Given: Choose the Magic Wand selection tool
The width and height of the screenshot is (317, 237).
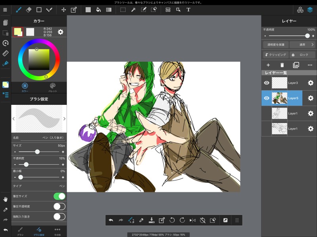Looking at the screenshot, I should [134, 10].
